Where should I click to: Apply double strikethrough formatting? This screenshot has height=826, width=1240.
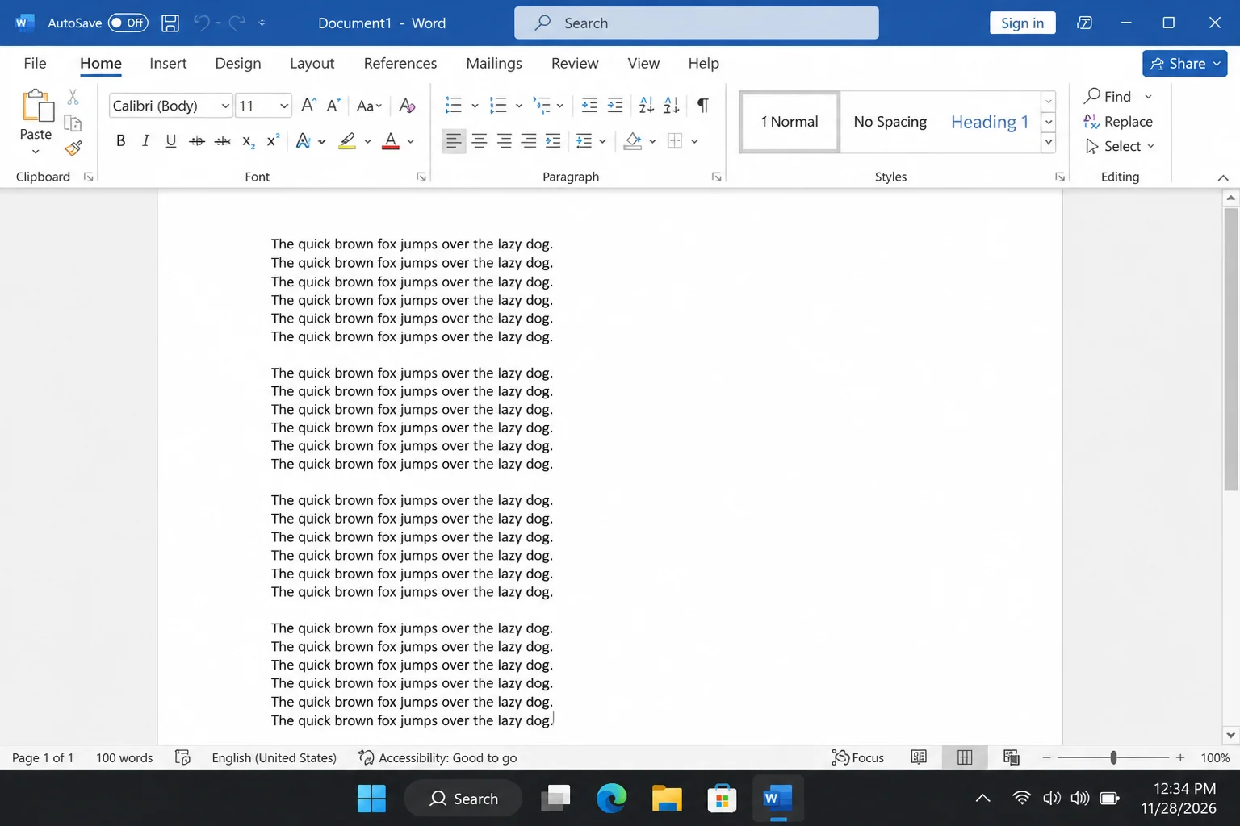223,141
